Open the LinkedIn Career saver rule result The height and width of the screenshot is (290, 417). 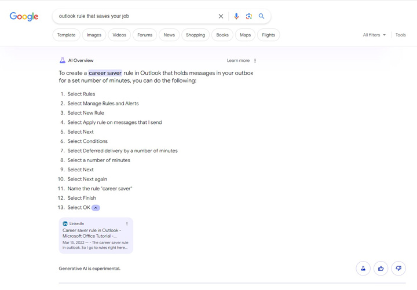pos(90,233)
